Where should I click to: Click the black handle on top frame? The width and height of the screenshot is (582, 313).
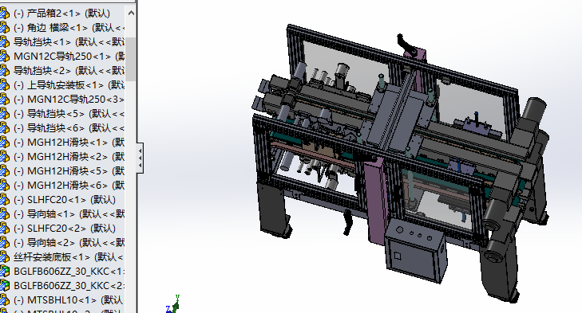point(406,45)
